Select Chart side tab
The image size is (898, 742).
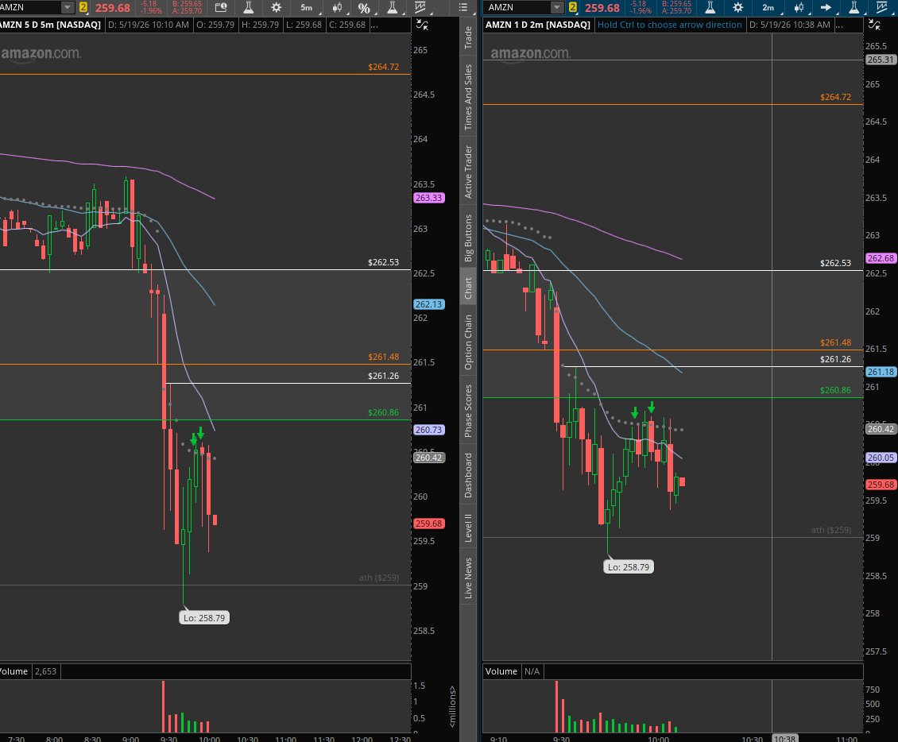click(468, 288)
